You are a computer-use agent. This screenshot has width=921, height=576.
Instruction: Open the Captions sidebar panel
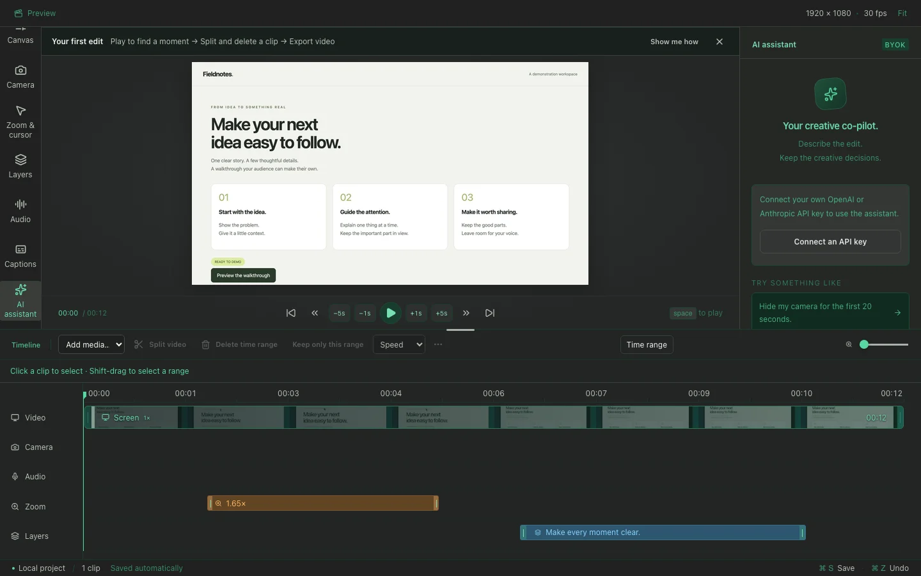pos(20,256)
